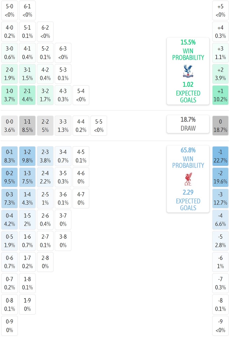This screenshot has width=229, height=340.
Task: Click the 2-2 draw score cell
Action: point(45,126)
